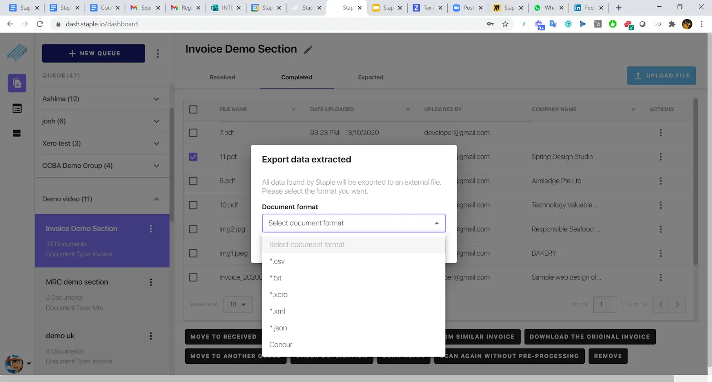The width and height of the screenshot is (712, 382).
Task: Choose the *.json export format
Action: [x=354, y=328]
